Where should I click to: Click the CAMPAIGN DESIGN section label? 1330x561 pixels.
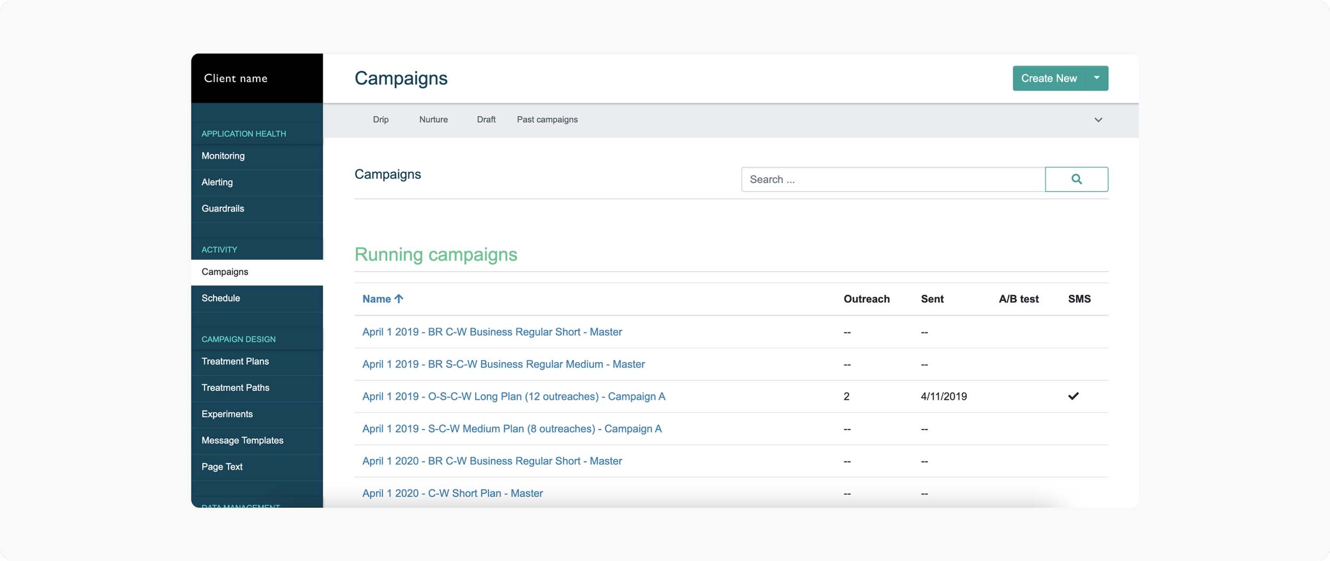(238, 339)
